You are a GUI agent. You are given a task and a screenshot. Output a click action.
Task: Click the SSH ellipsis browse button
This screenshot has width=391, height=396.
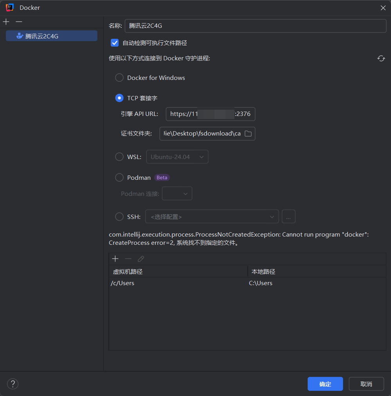pos(288,217)
